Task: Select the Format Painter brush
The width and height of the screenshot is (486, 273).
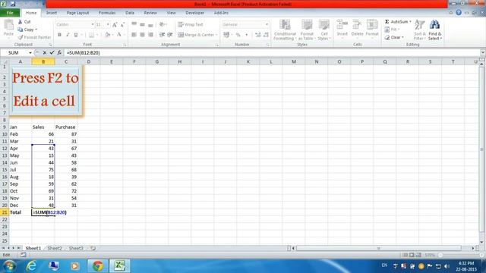Action: [21, 37]
